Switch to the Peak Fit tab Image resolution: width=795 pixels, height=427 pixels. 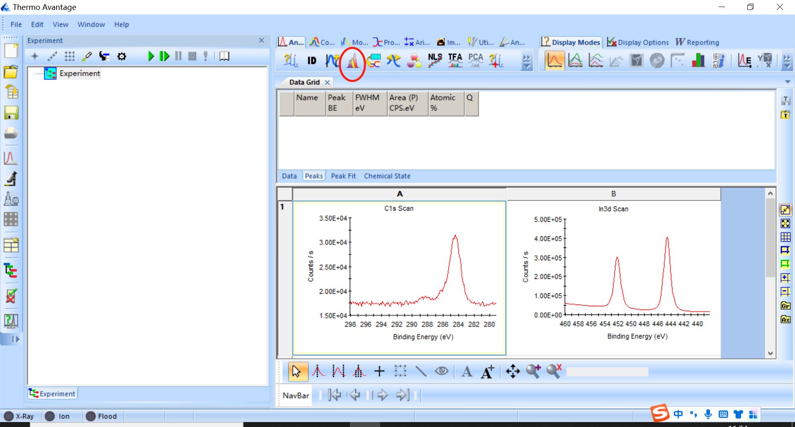tap(343, 176)
